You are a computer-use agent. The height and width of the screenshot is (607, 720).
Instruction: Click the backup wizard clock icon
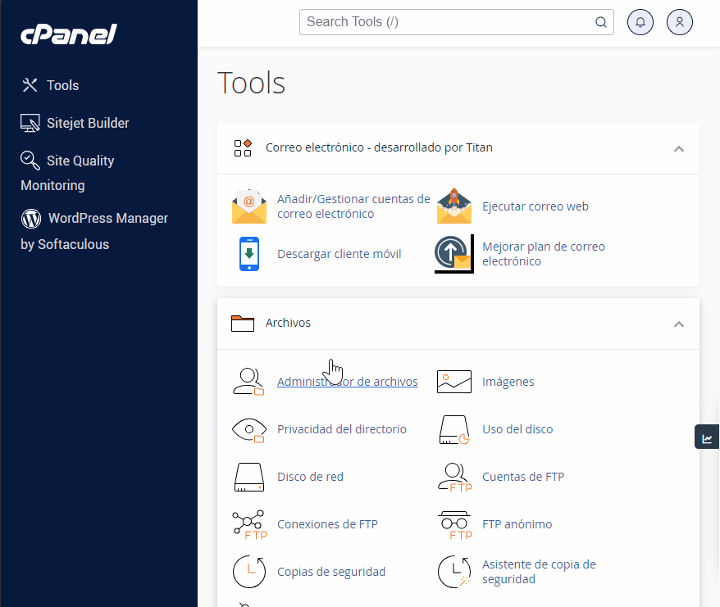coord(454,572)
